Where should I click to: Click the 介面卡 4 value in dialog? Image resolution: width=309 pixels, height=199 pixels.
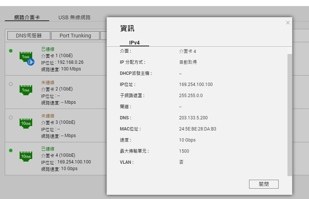point(188,51)
